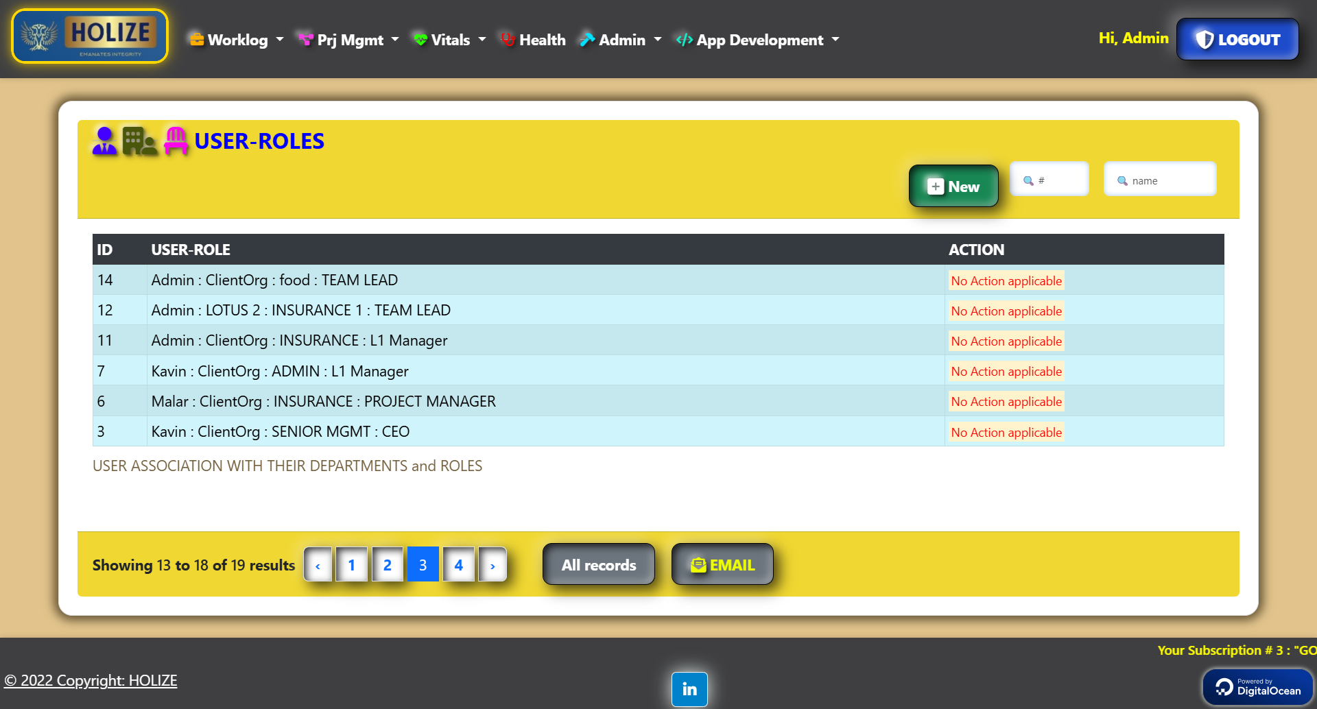
Task: Click the blue user icon beside USER-ROLES
Action: [104, 141]
